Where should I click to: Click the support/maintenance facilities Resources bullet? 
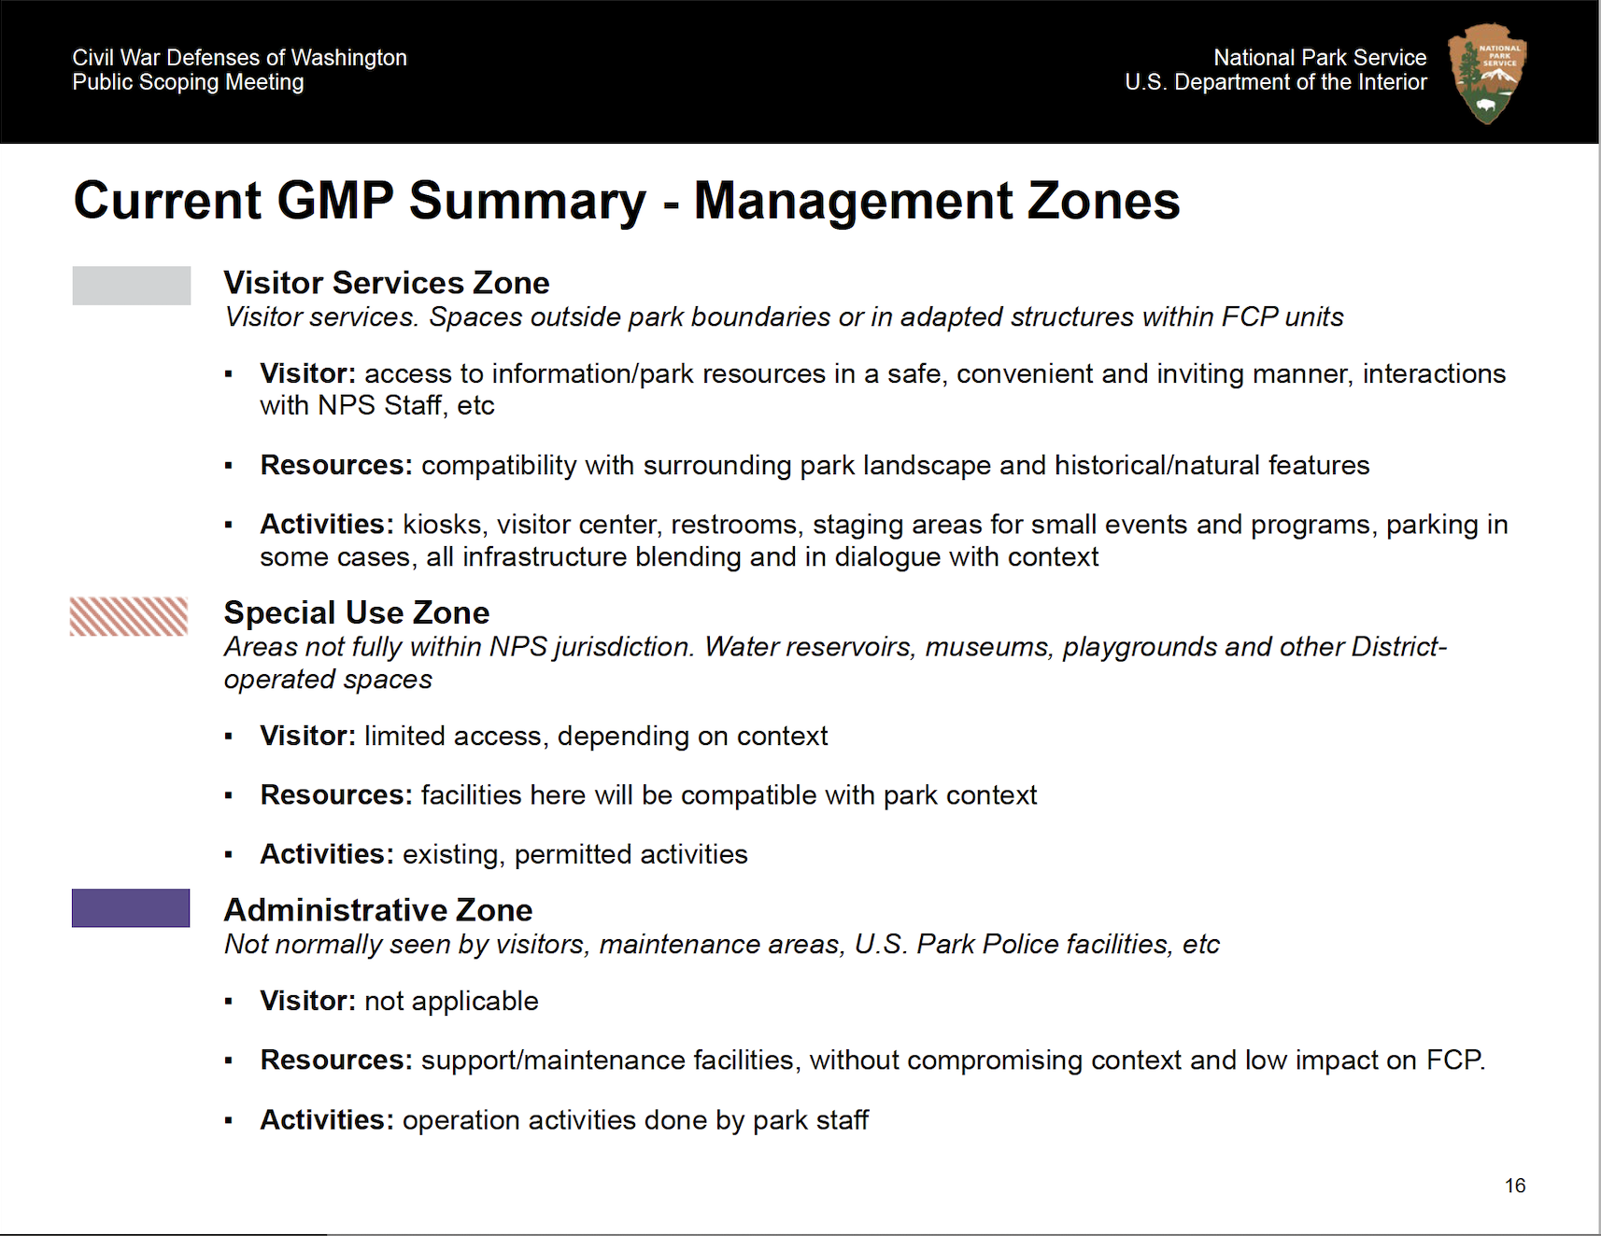pyautogui.click(x=871, y=1060)
